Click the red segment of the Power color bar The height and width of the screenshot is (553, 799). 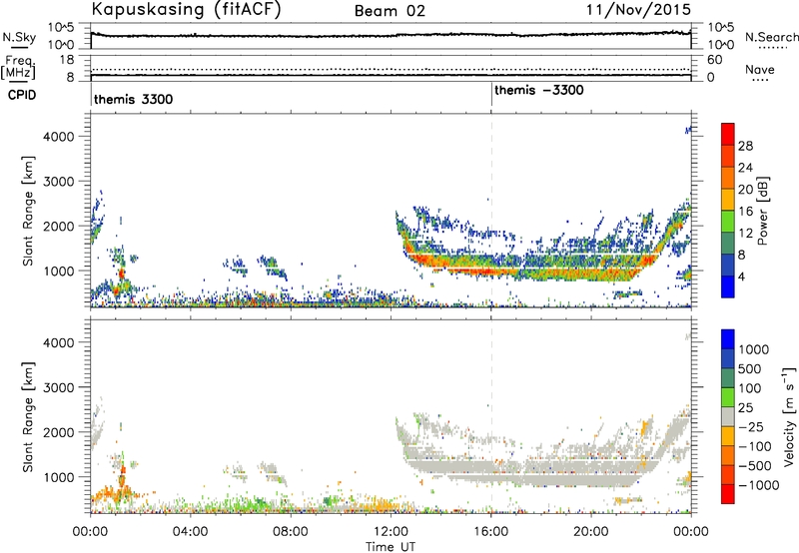point(728,134)
